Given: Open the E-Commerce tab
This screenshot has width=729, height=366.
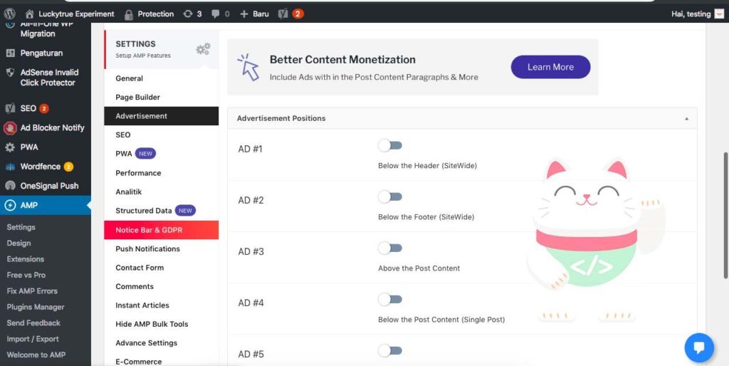Looking at the screenshot, I should tap(162, 361).
